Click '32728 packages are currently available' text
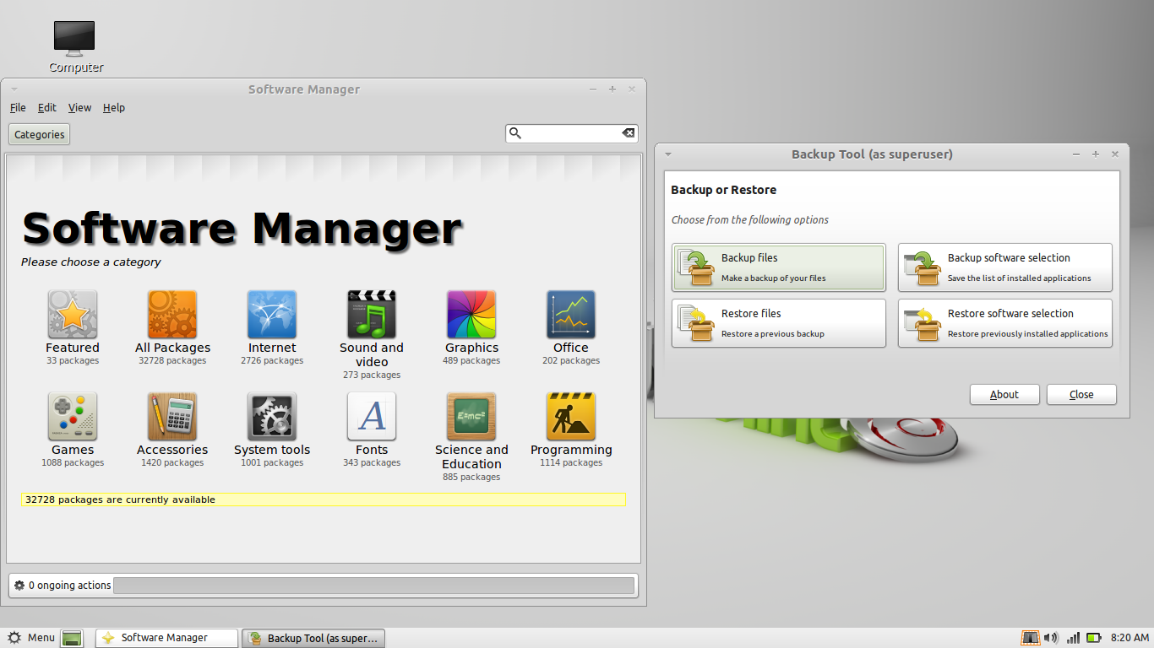 pos(120,499)
